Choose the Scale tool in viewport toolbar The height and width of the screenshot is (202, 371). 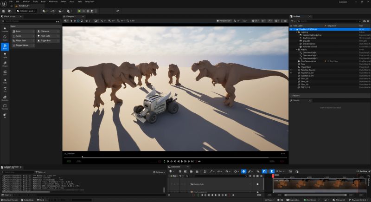[x=82, y=21]
